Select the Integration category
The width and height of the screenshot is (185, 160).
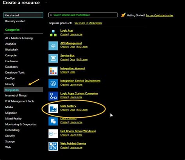click(23, 90)
